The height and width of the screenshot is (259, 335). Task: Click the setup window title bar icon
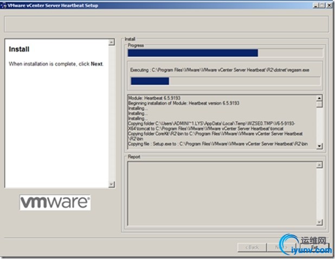point(3,5)
